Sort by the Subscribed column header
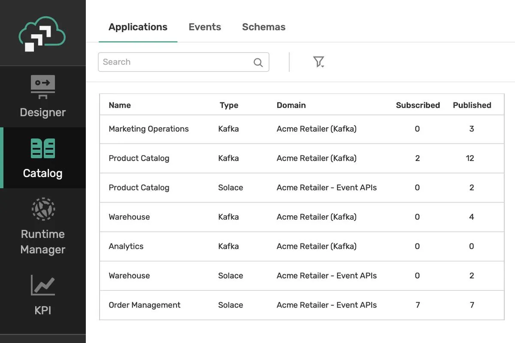Viewport: 515px width, 343px height. tap(418, 105)
